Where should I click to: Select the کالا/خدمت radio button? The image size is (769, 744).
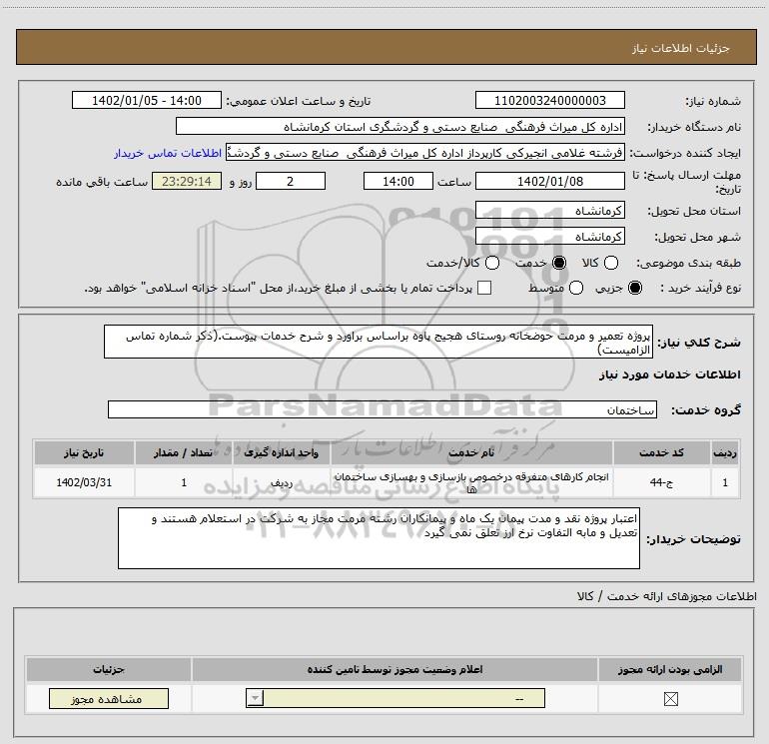492,263
